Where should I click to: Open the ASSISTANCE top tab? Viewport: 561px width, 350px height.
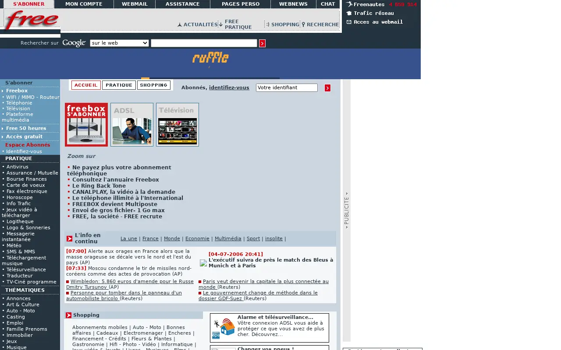pos(182,4)
